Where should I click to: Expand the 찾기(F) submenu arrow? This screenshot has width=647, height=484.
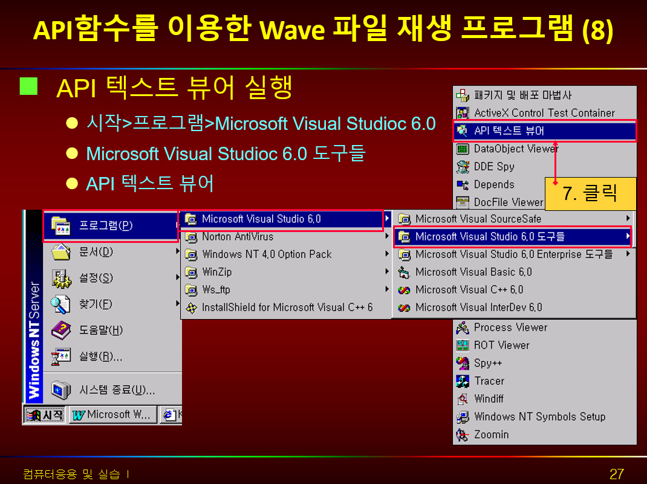(x=177, y=303)
